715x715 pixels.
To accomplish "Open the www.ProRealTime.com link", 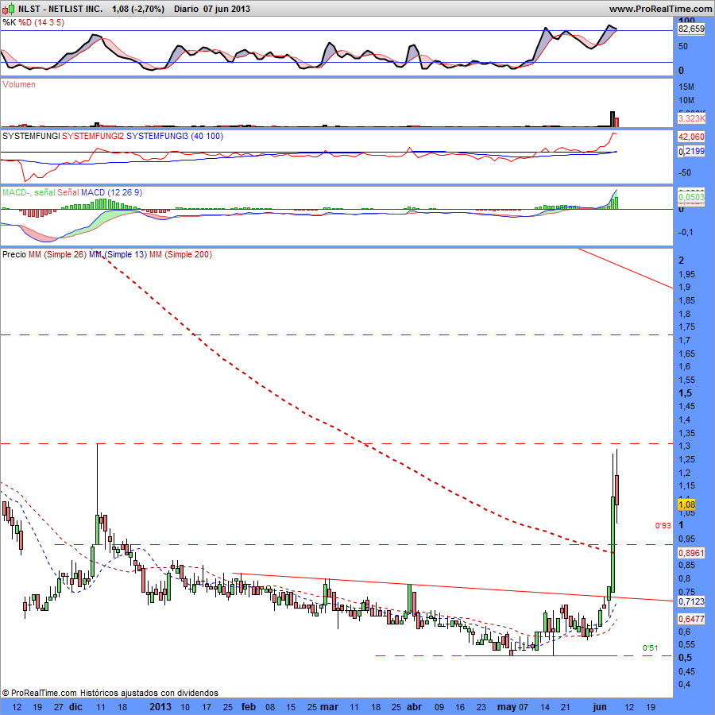I will pyautogui.click(x=661, y=9).
